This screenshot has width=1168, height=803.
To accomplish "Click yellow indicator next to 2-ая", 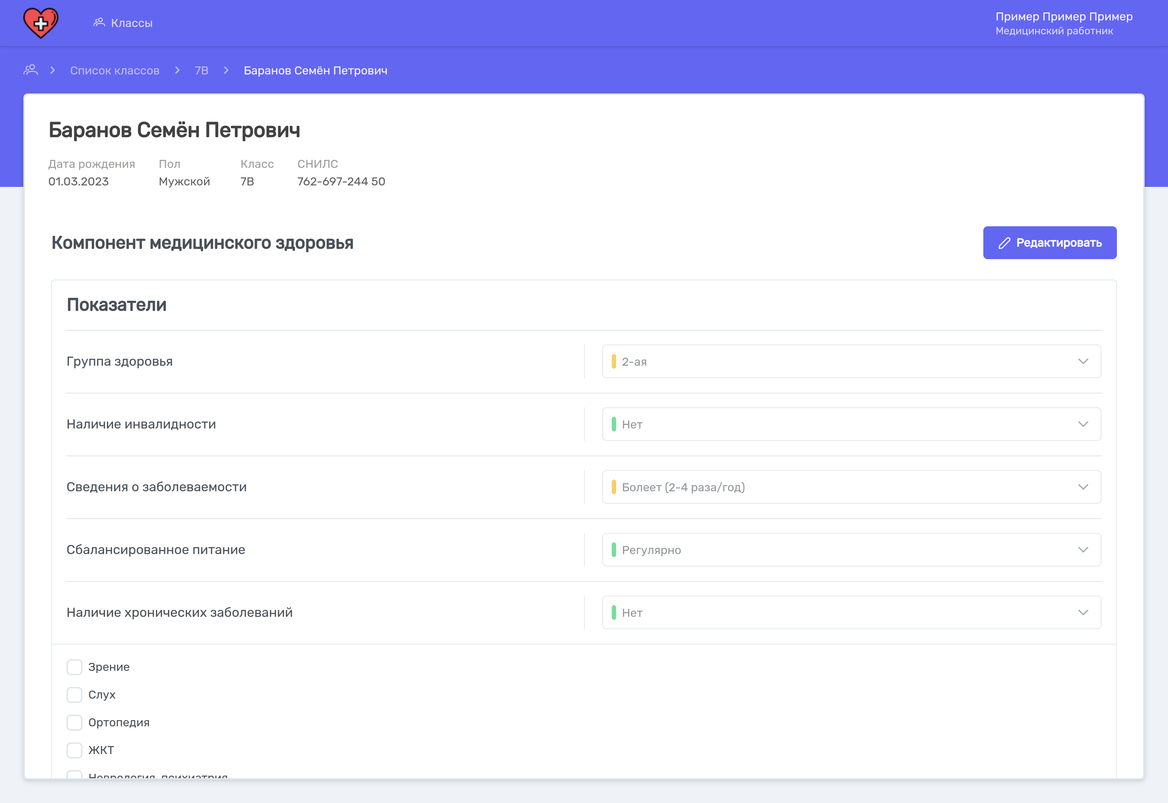I will [x=614, y=361].
